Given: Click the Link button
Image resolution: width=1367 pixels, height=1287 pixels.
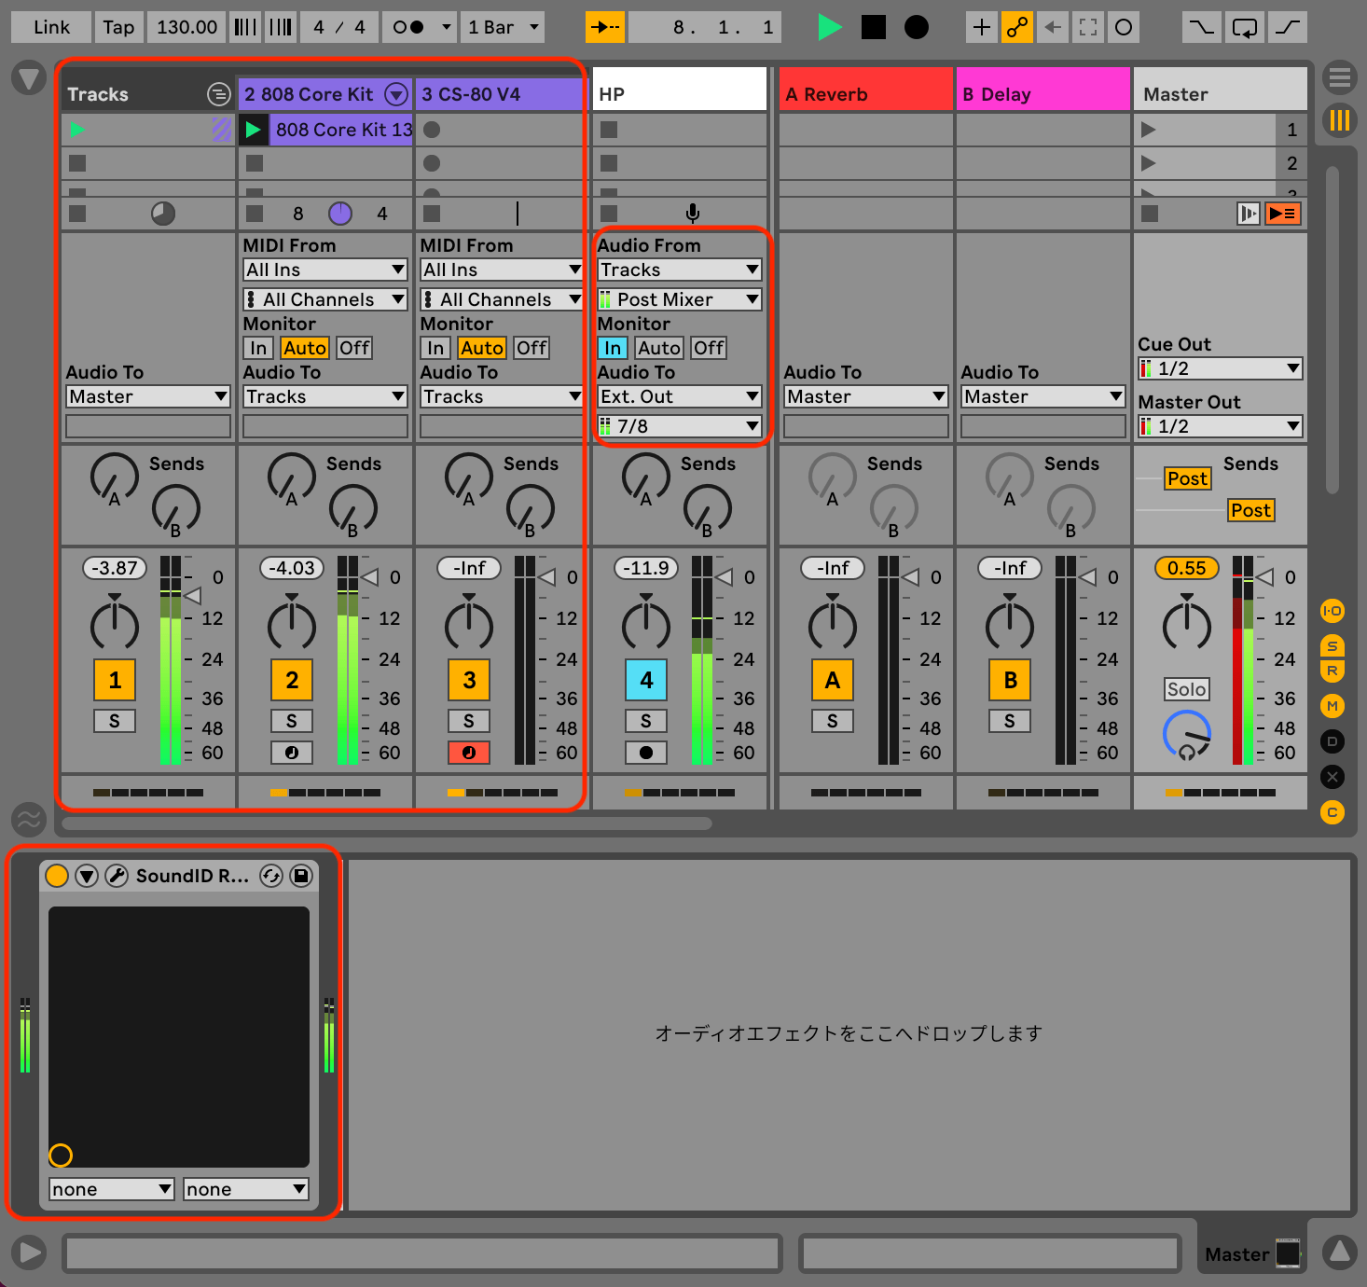Looking at the screenshot, I should (x=51, y=27).
